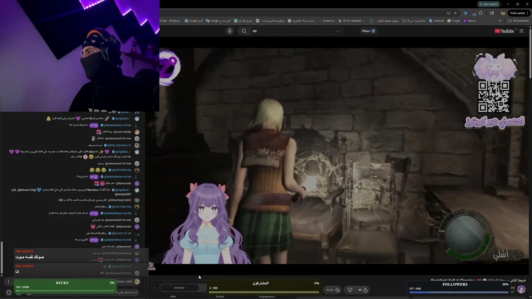This screenshot has width=532, height=299.
Task: Open the طريق الإسلام bookmark
Action: (x=243, y=21)
